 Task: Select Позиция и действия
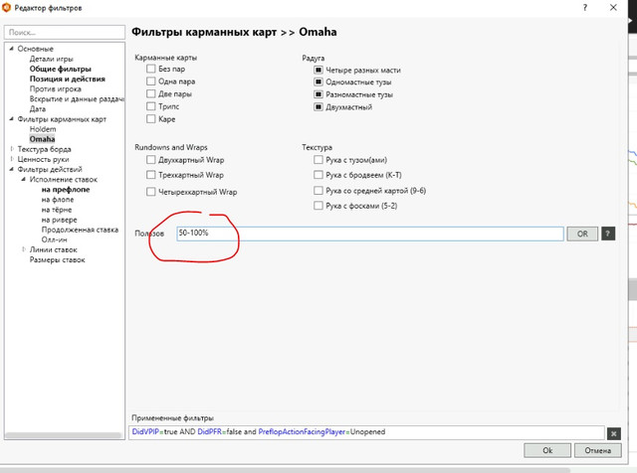click(x=67, y=79)
